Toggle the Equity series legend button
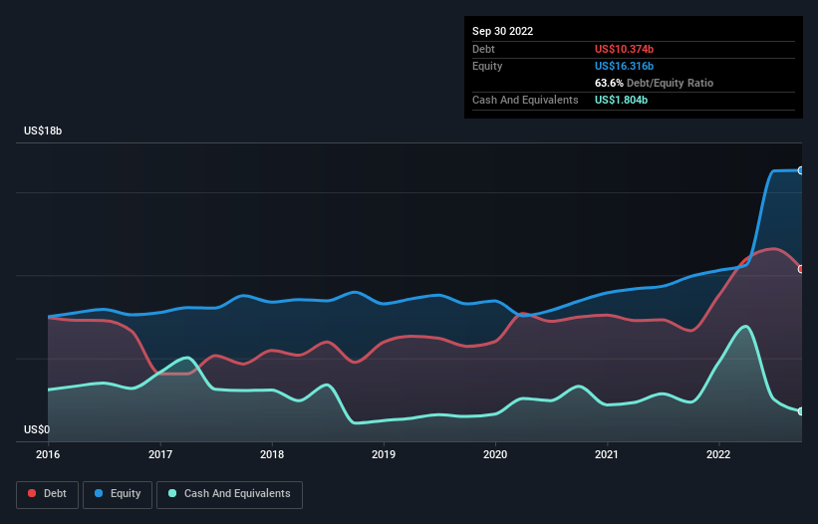The width and height of the screenshot is (818, 524). (x=118, y=494)
